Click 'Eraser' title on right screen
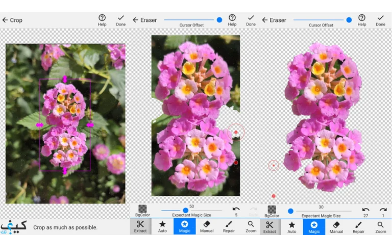Image resolution: width=392 pixels, height=235 pixels. click(278, 20)
